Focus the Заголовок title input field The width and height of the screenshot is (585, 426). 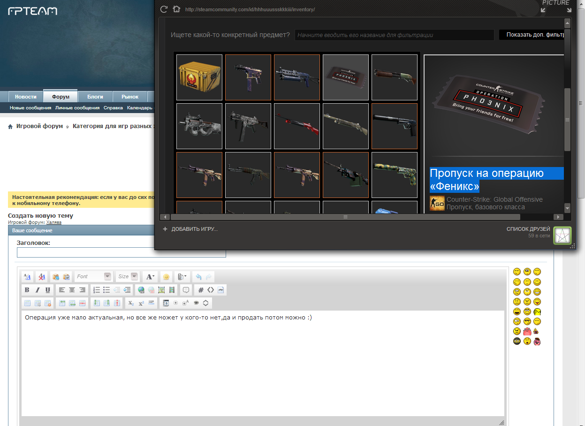click(x=121, y=252)
